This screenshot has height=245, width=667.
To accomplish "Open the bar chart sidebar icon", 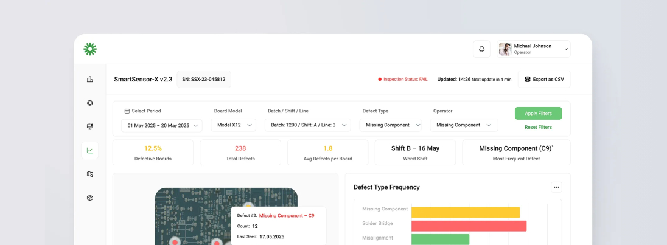I will (90, 79).
